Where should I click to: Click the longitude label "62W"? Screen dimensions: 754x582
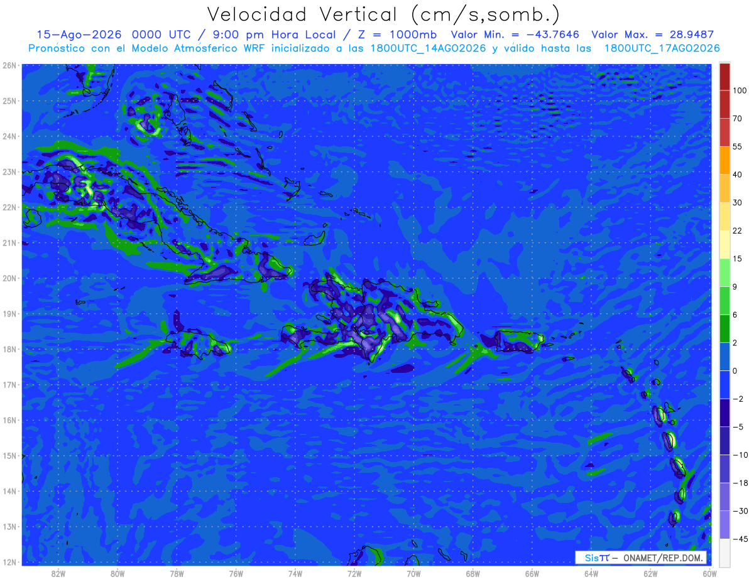click(x=650, y=573)
